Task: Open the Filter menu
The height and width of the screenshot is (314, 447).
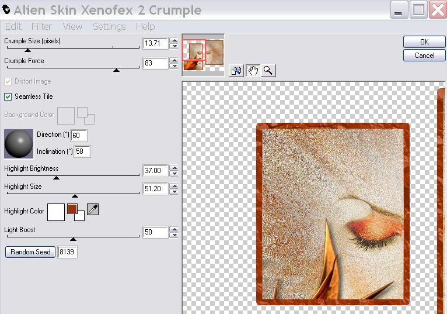Action: pos(41,26)
